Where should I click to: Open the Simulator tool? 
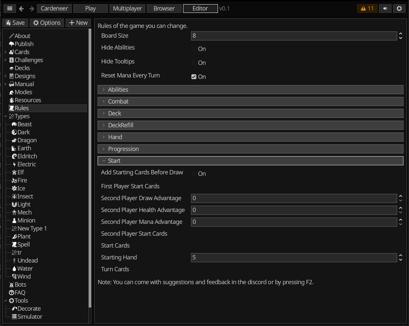coord(30,317)
